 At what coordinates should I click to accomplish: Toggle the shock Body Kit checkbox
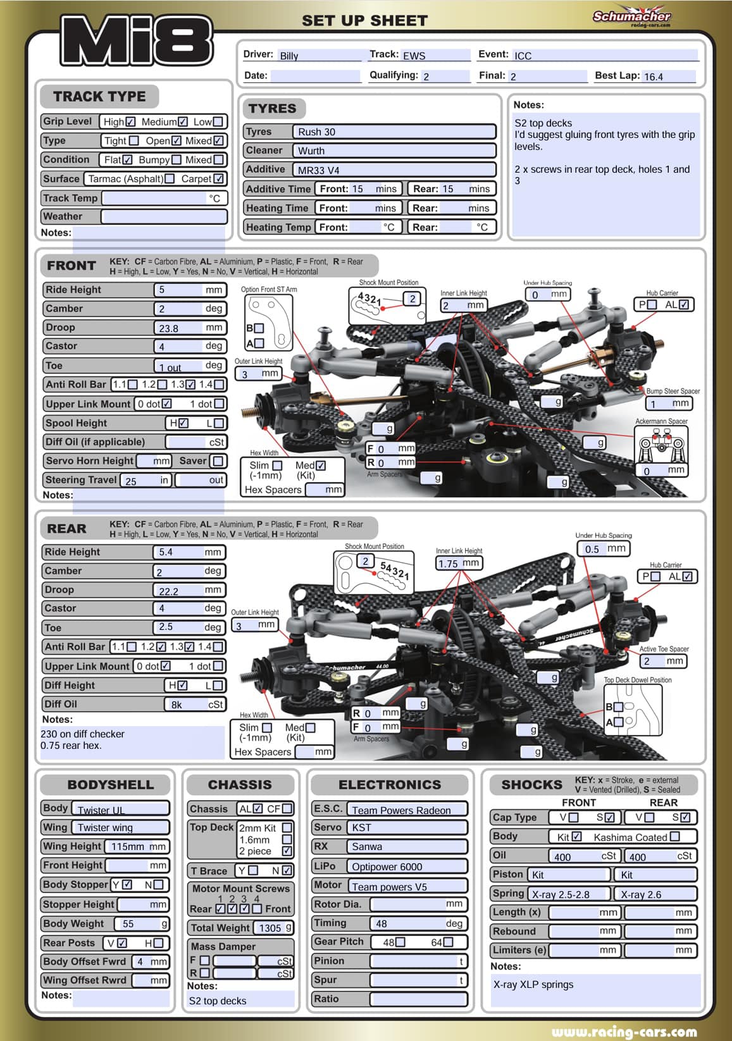576,837
